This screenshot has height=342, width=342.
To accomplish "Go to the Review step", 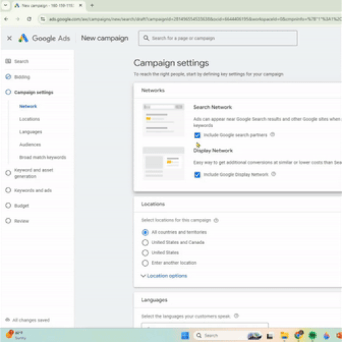I will tap(22, 221).
